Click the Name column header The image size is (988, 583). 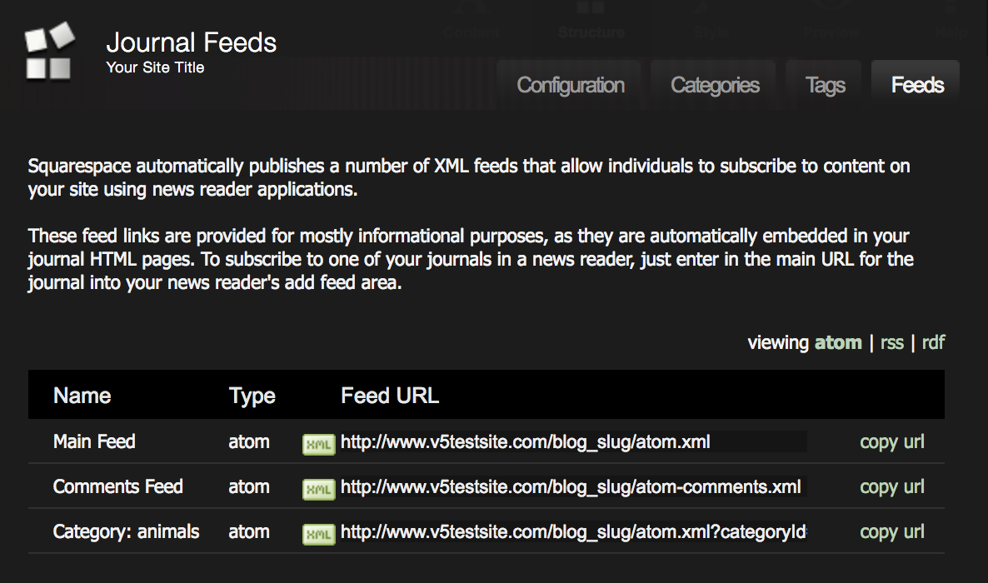pyautogui.click(x=82, y=396)
